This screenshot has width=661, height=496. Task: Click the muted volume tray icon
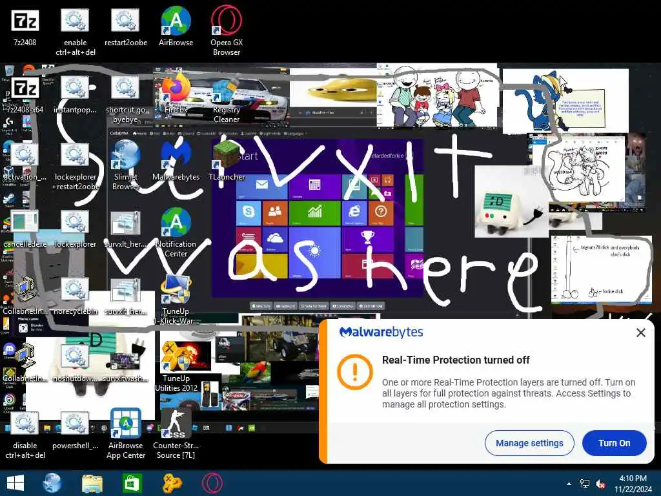(600, 484)
